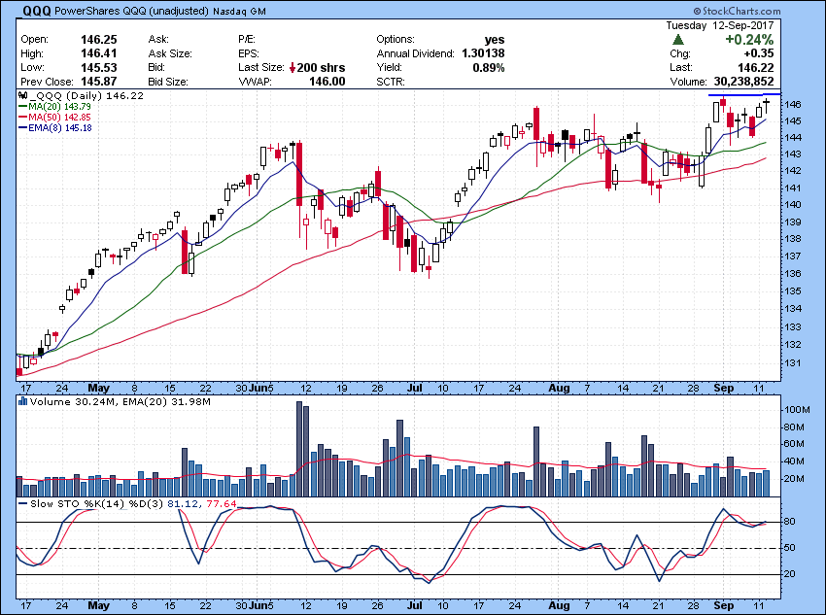This screenshot has width=826, height=615.
Task: Click the 50 level label on stochastic axis
Action: click(x=790, y=548)
